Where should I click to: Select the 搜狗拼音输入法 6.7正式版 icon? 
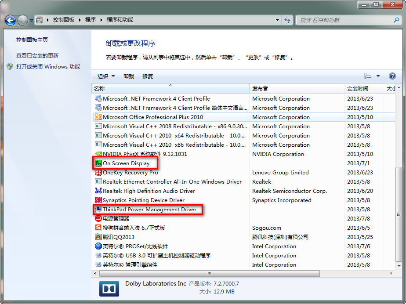[x=98, y=228]
